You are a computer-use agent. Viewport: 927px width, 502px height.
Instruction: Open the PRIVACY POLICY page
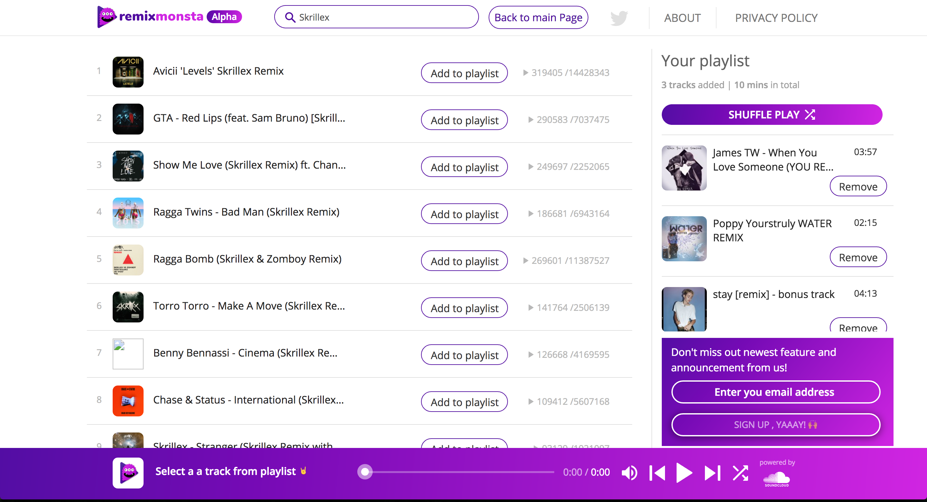[776, 18]
